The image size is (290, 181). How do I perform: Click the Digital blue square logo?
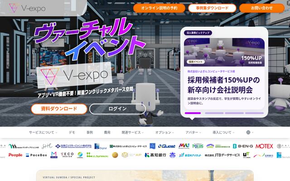pyautogui.click(x=101, y=146)
